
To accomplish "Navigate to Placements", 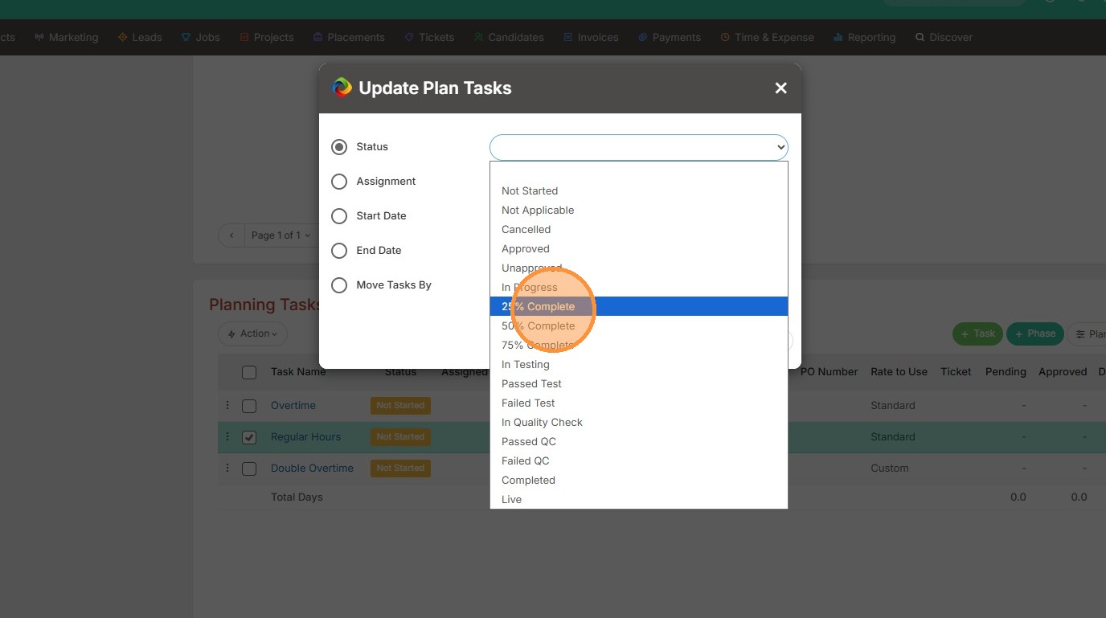I will [349, 37].
